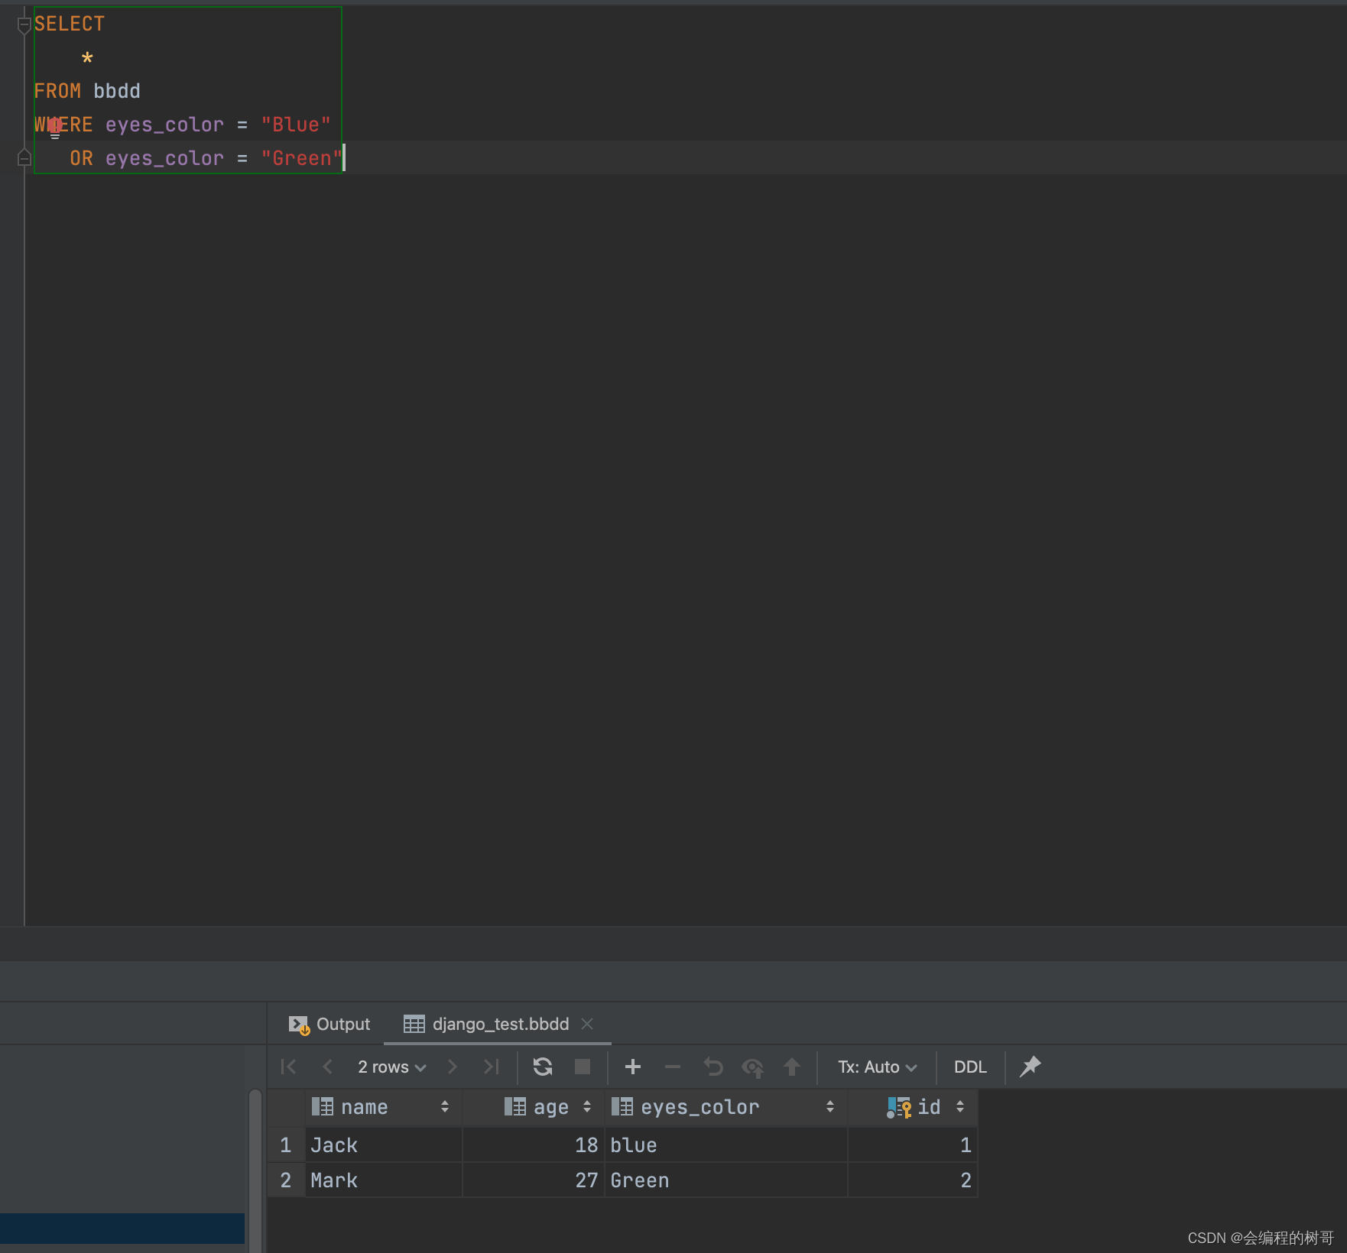Pin the result tab
1347x1253 pixels.
(x=1031, y=1066)
